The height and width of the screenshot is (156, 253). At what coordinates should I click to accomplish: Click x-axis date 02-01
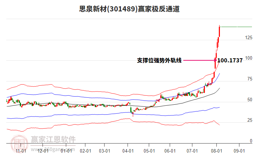(x=85, y=151)
